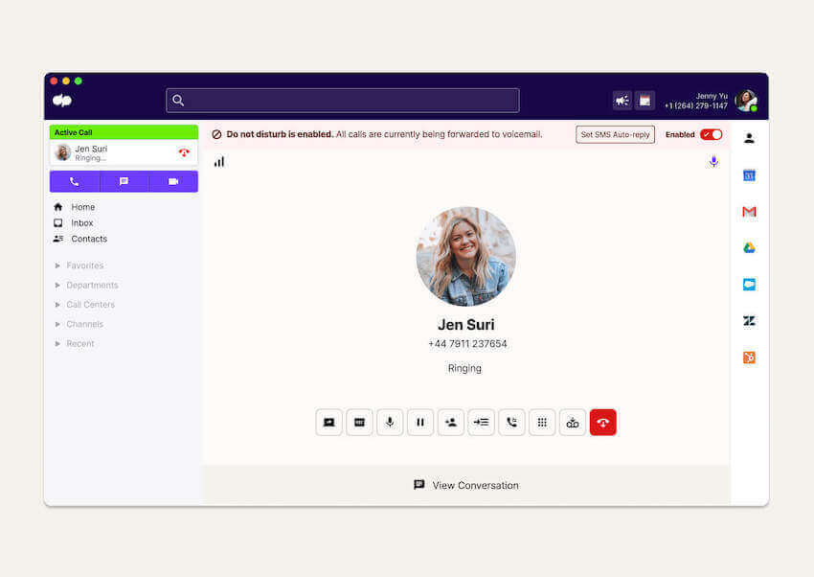Image resolution: width=814 pixels, height=577 pixels.
Task: Open Google Drive integration panel
Action: 748,247
